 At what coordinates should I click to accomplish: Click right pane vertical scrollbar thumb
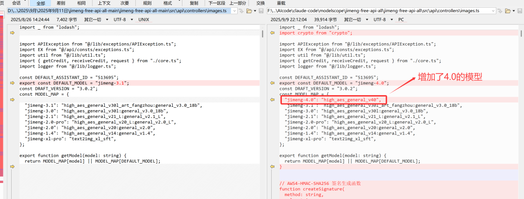(x=521, y=33)
